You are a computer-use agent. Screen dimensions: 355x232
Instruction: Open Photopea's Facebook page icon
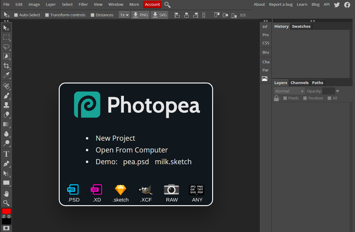347,5
